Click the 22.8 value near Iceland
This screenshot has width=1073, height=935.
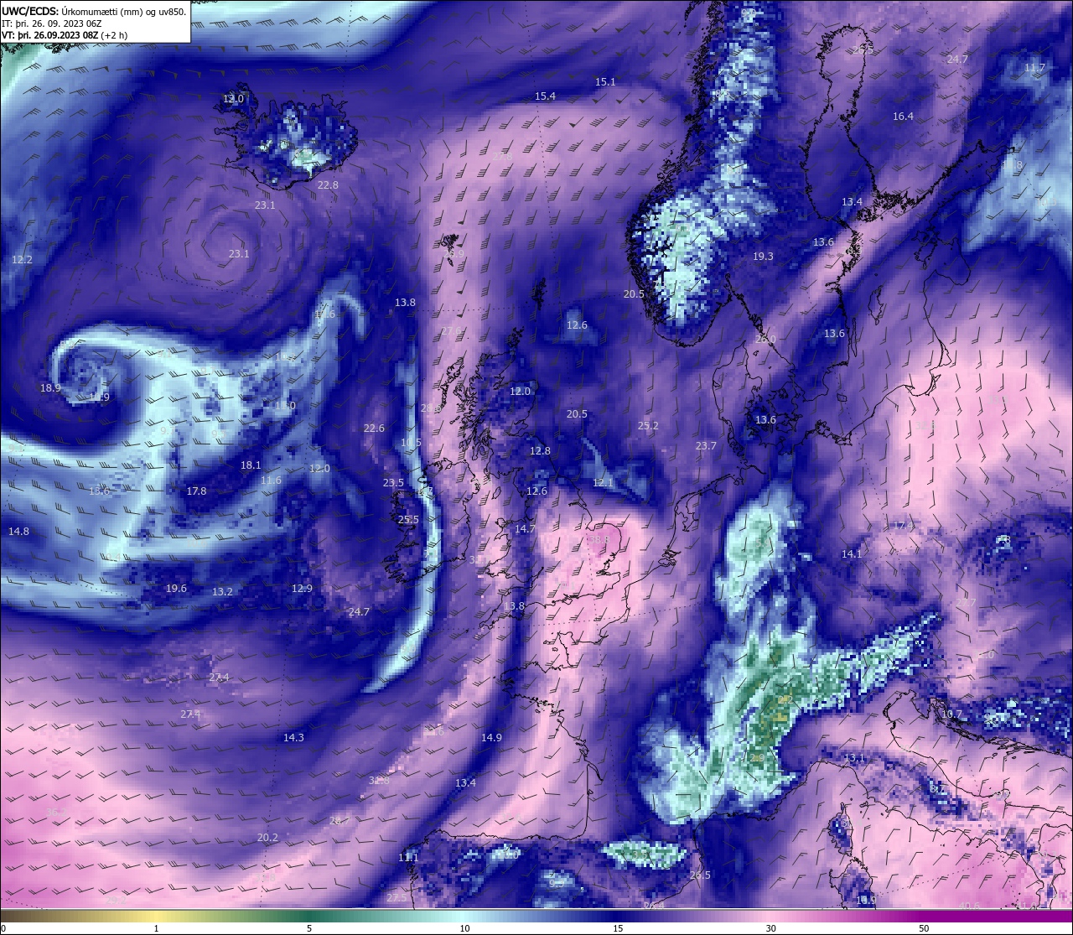point(328,185)
